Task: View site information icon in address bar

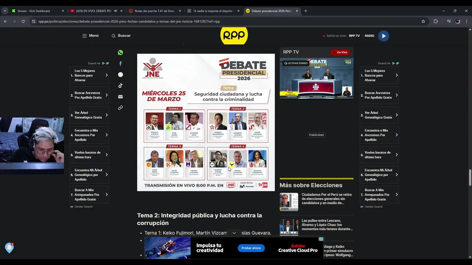Action: pos(34,21)
